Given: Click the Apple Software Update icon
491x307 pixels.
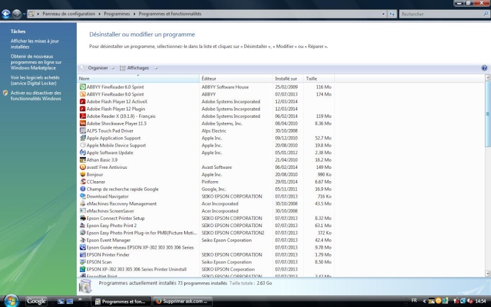Looking at the screenshot, I should pyautogui.click(x=83, y=152).
